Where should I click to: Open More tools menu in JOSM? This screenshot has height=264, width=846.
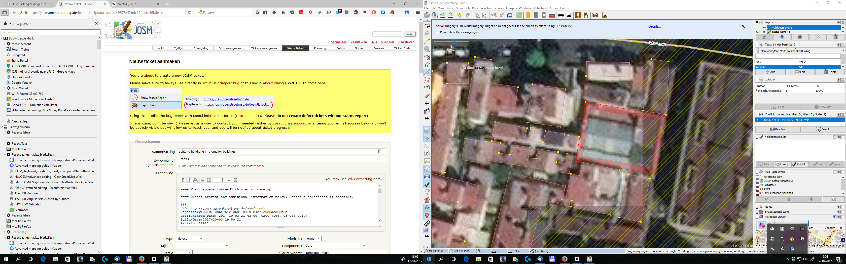pos(463,8)
